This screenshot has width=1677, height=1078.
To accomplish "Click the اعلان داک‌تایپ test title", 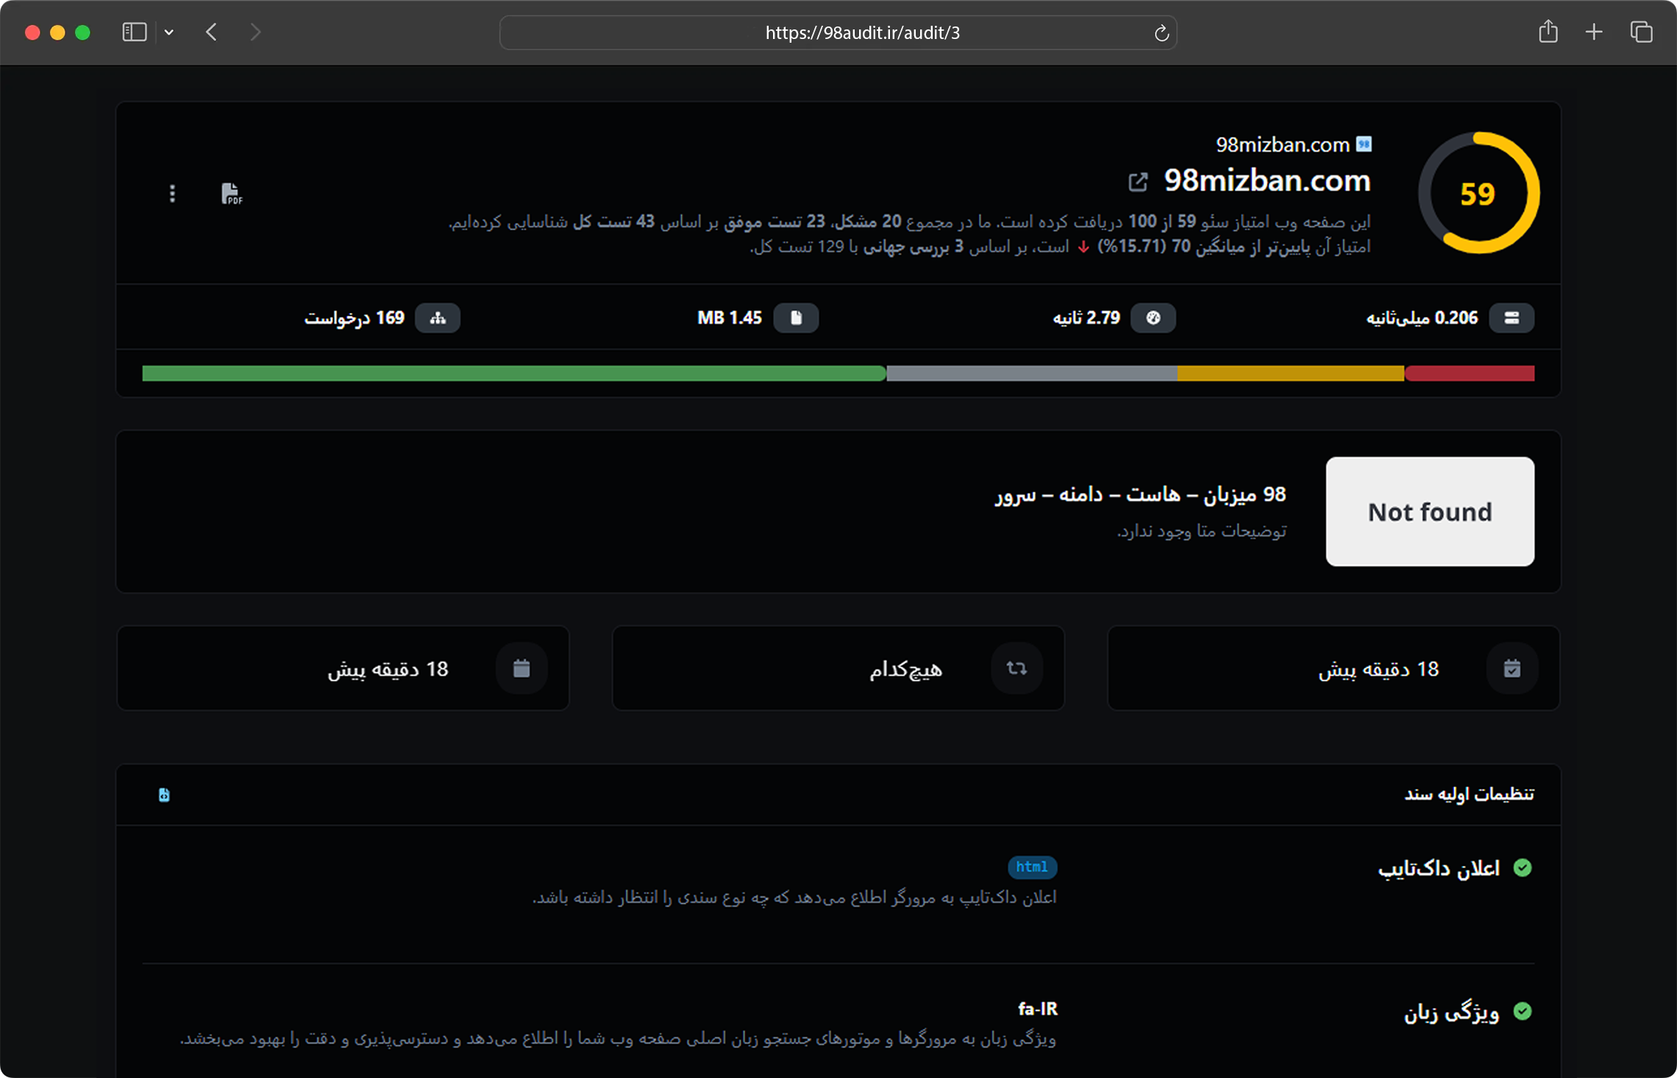I will click(x=1439, y=868).
